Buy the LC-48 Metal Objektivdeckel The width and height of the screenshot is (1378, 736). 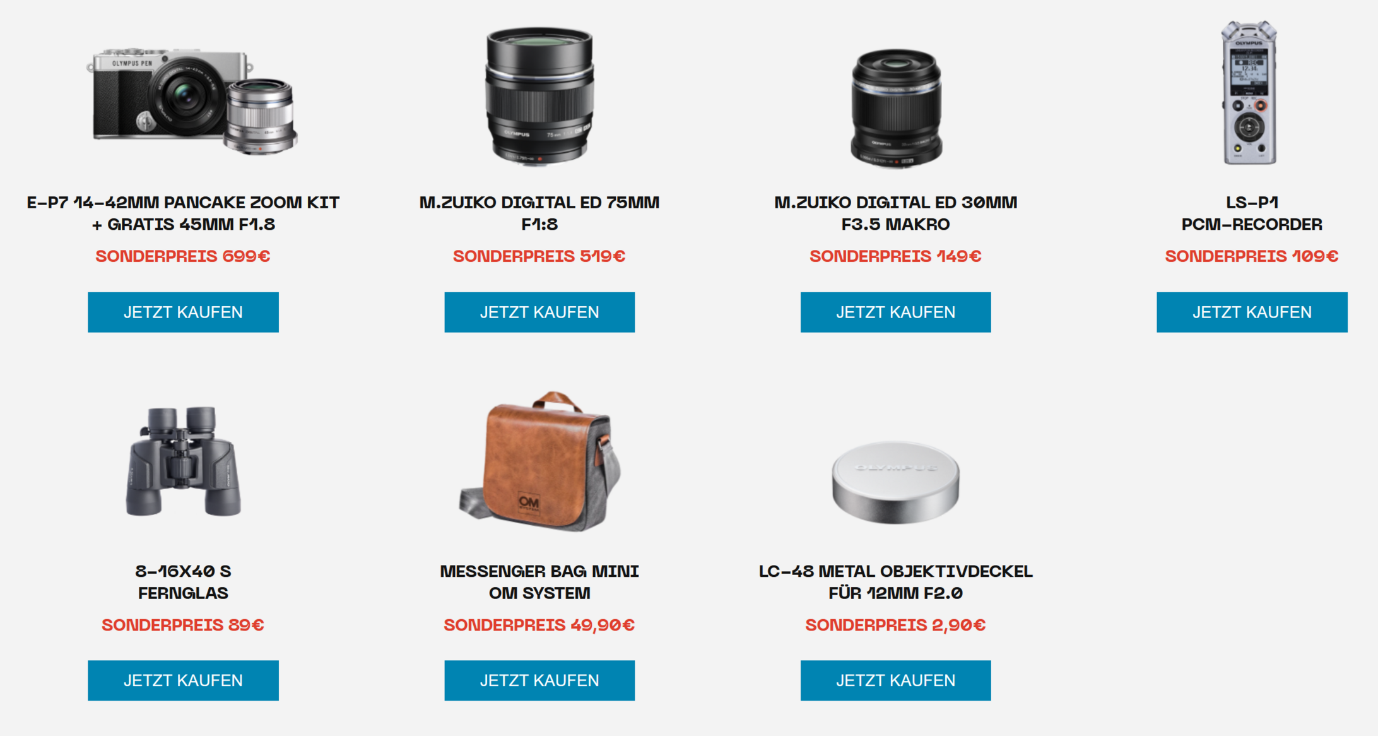coord(895,680)
